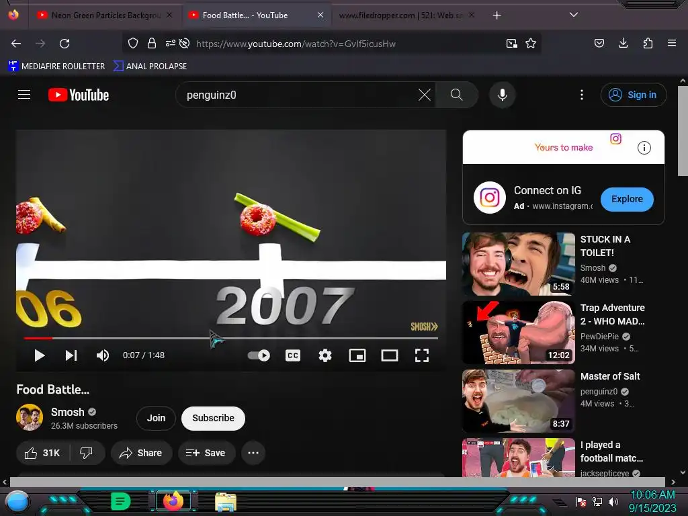Screen dimensions: 688x516
Task: Save video to a playlist
Action: 206,453
